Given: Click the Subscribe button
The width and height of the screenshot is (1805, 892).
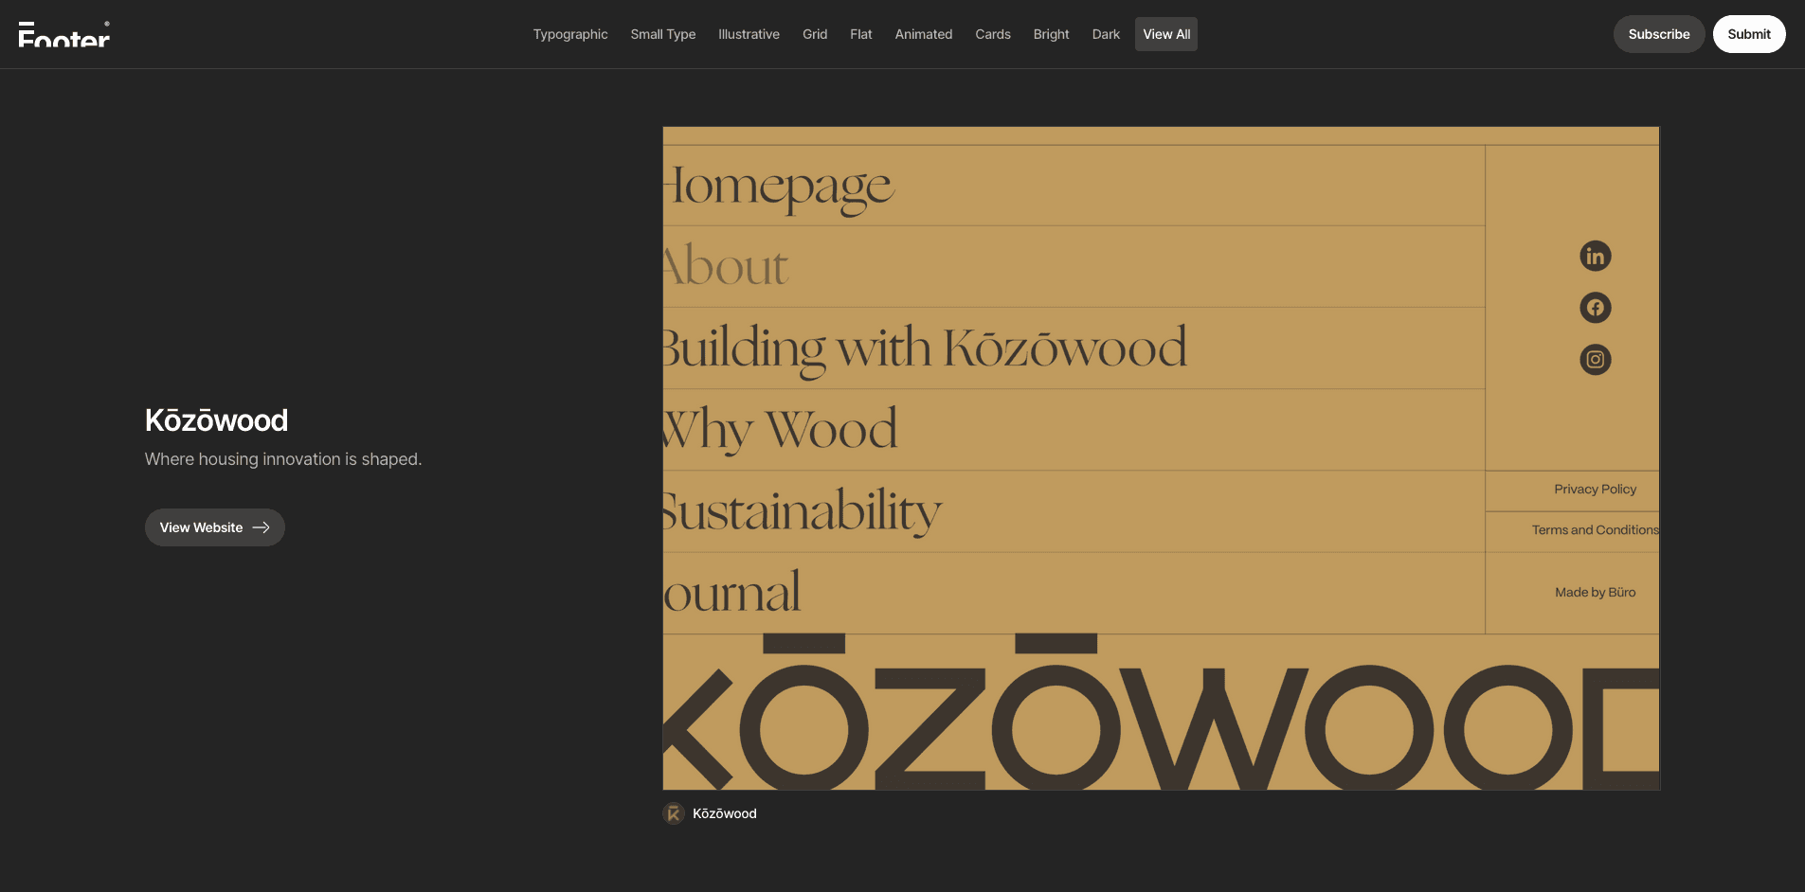Looking at the screenshot, I should tap(1659, 34).
